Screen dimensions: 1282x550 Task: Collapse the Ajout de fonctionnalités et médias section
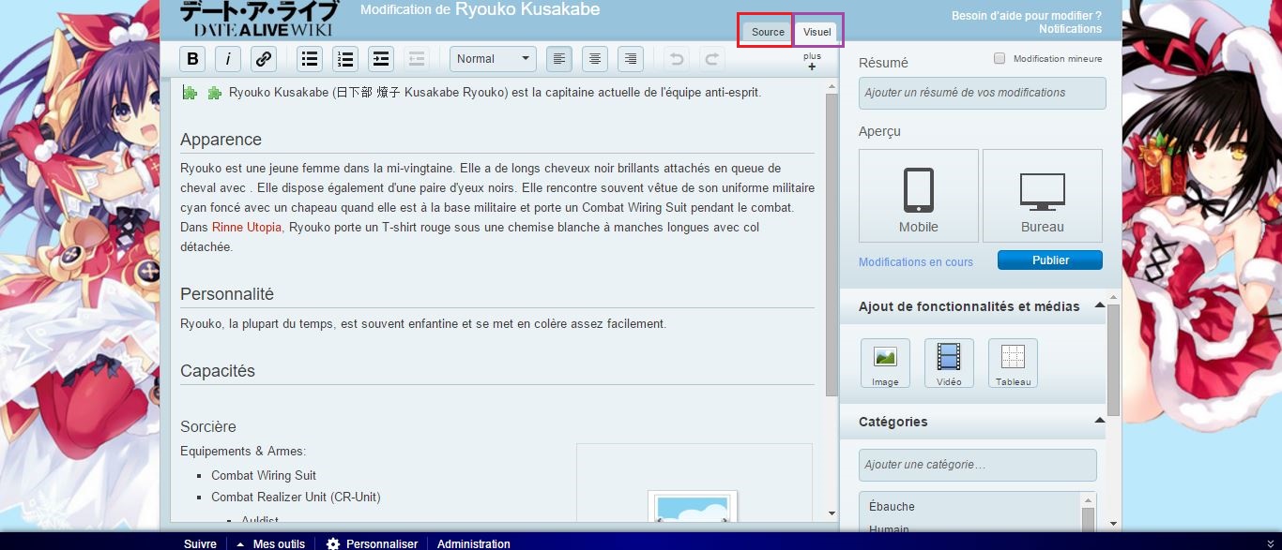click(x=1100, y=305)
